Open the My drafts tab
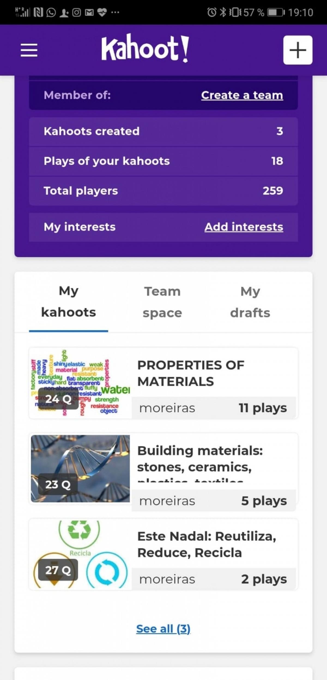The image size is (327, 680). pos(250,302)
